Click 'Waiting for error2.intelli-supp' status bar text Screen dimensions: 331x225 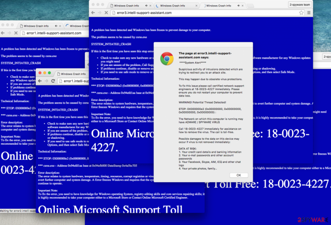click(x=18, y=211)
